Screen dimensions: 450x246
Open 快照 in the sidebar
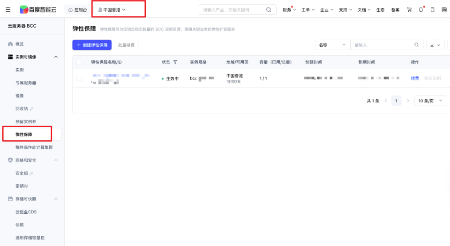[x=20, y=225]
